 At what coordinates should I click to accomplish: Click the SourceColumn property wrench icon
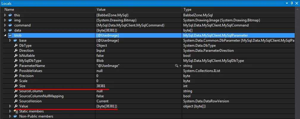(16, 91)
